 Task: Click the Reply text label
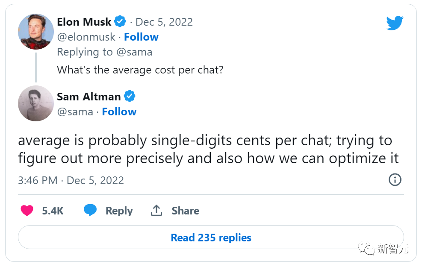pyautogui.click(x=119, y=211)
